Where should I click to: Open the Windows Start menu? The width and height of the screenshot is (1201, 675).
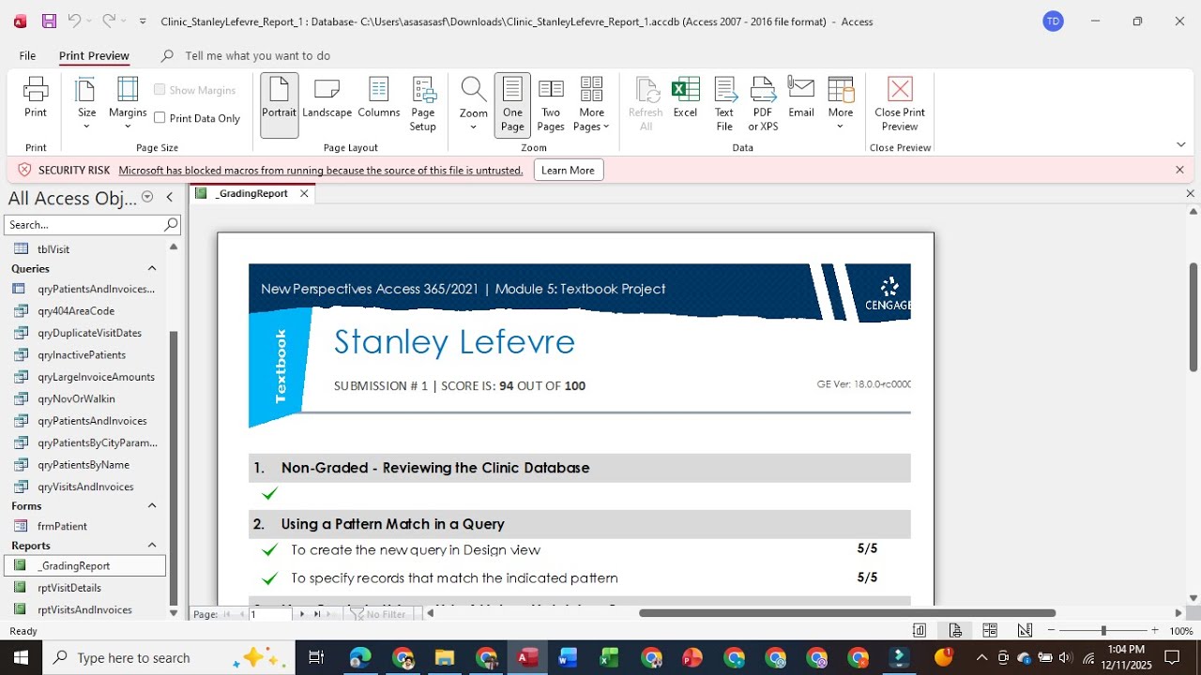point(21,657)
